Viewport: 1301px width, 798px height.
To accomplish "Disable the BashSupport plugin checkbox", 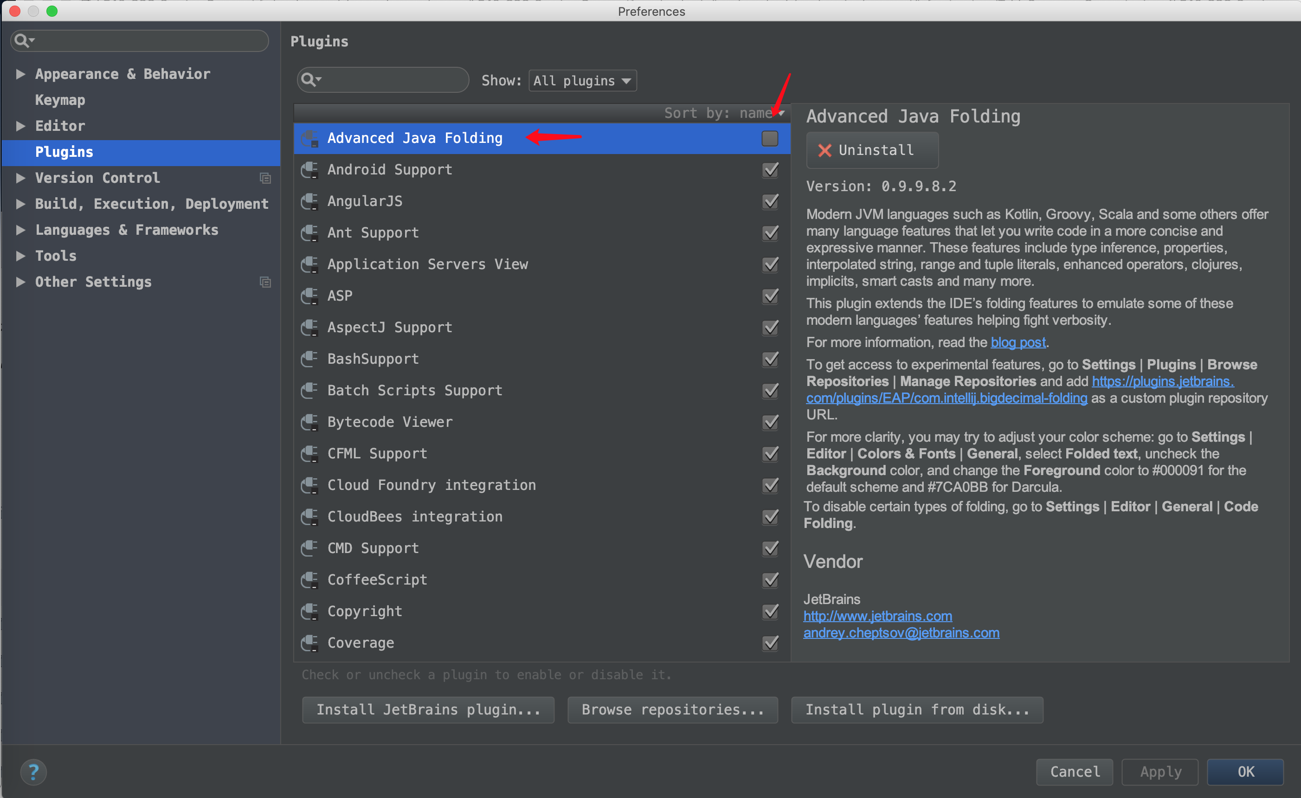I will click(770, 359).
